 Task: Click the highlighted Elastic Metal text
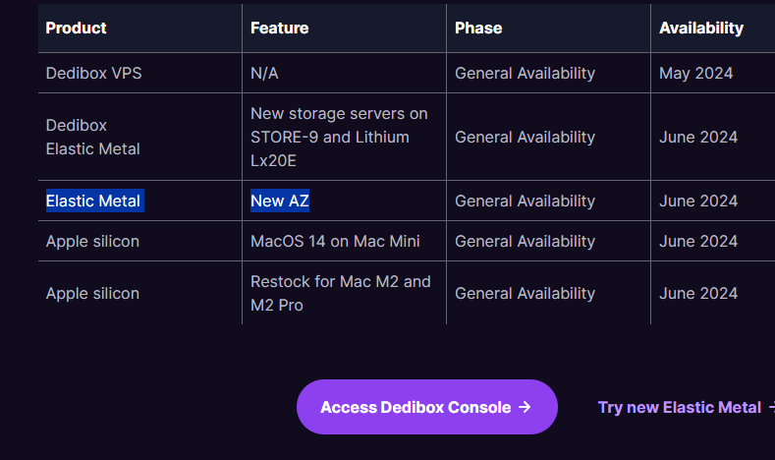click(94, 201)
